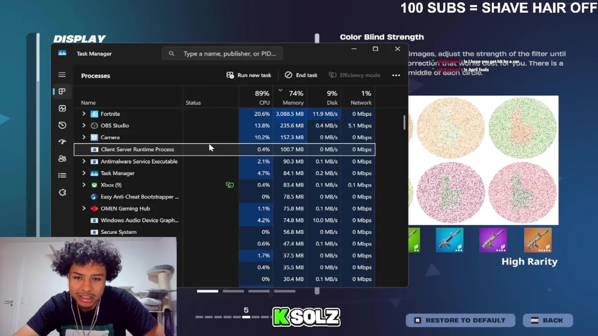The width and height of the screenshot is (598, 336).
Task: Expand the Camera process group
Action: click(x=84, y=137)
